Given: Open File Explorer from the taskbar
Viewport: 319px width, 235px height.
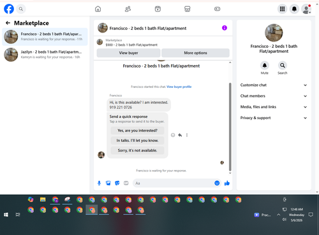Looking at the screenshot, I should click(43, 199).
